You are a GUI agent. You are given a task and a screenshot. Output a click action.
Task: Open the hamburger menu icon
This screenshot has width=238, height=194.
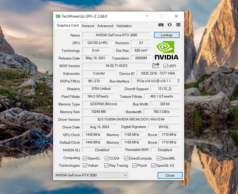click(x=178, y=25)
